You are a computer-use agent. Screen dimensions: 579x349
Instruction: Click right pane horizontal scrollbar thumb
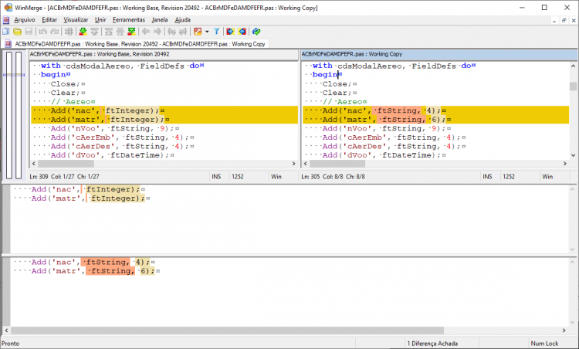click(x=337, y=164)
